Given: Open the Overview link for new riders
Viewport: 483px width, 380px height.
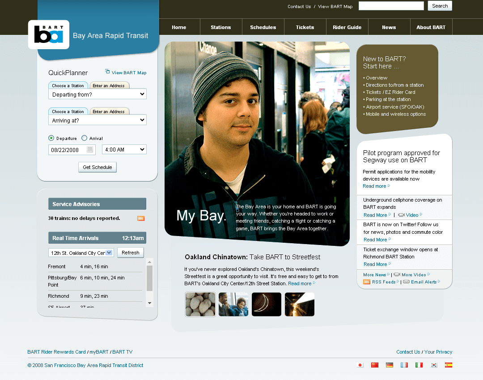Looking at the screenshot, I should click(377, 78).
